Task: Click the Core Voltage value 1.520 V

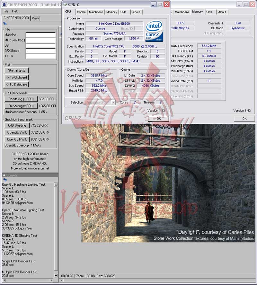Action: point(133,39)
